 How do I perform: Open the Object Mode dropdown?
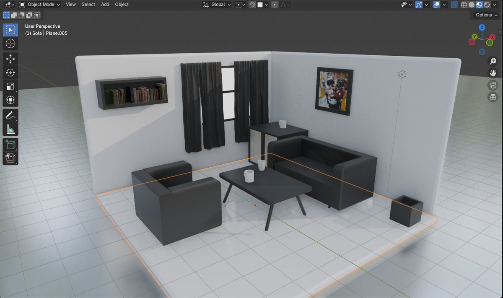point(39,5)
